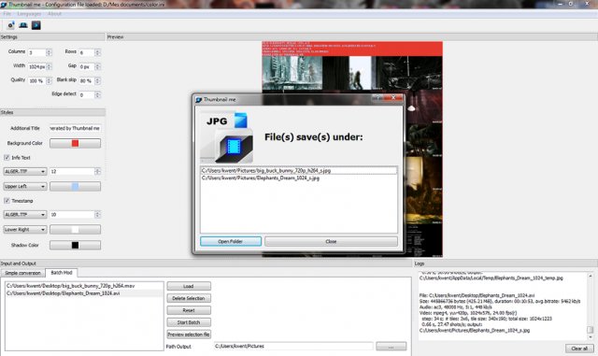Click the JPG film icon in the dialog
Viewport: 598px width, 356px height.
click(226, 137)
